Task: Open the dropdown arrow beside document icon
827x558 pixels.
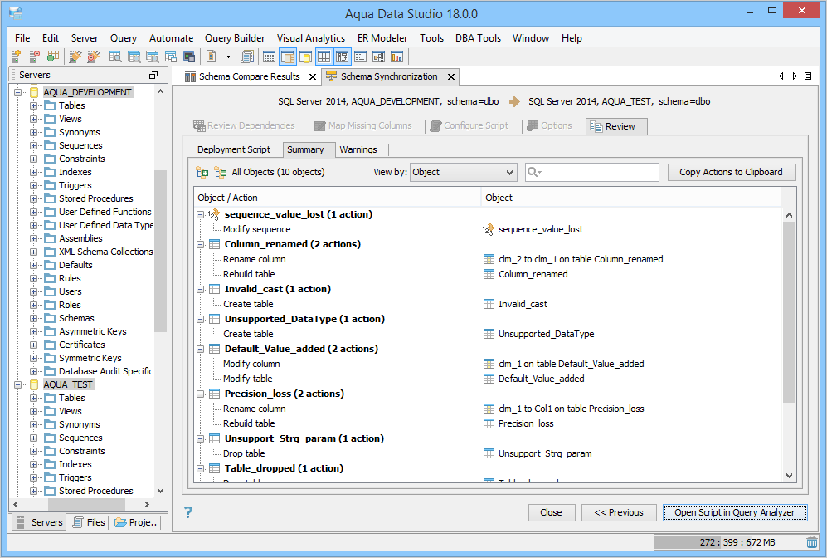Action: point(228,56)
